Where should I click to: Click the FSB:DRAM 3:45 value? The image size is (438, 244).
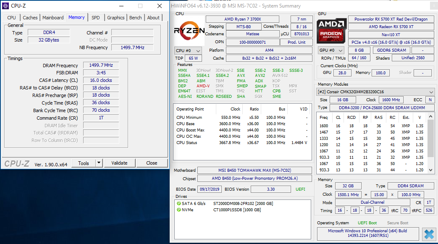click(101, 73)
